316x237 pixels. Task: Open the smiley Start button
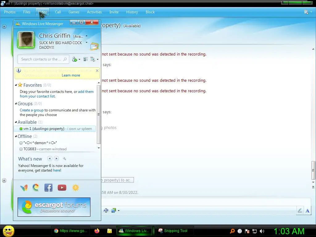pyautogui.click(x=9, y=231)
